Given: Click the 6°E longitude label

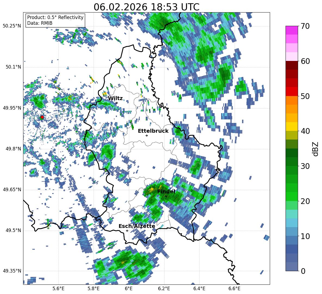Looking at the screenshot, I should [129, 289].
